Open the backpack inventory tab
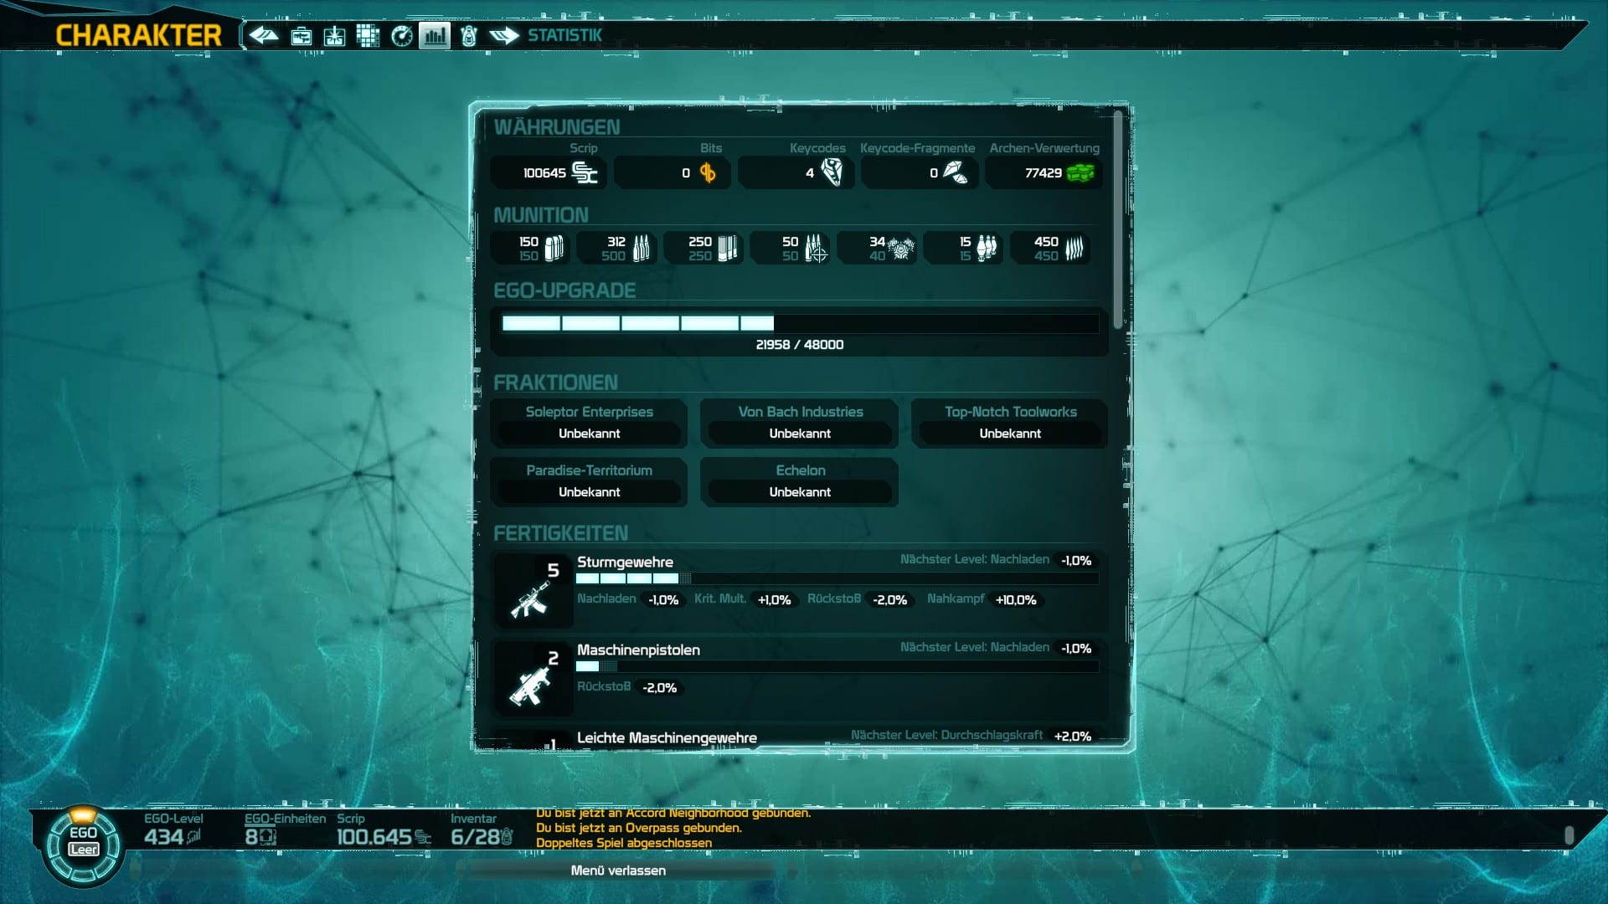This screenshot has width=1608, height=904. [x=469, y=36]
